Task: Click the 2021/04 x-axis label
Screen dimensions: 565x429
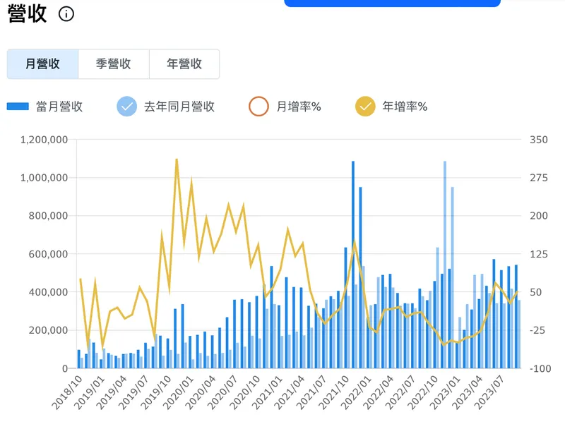Action: click(x=290, y=392)
